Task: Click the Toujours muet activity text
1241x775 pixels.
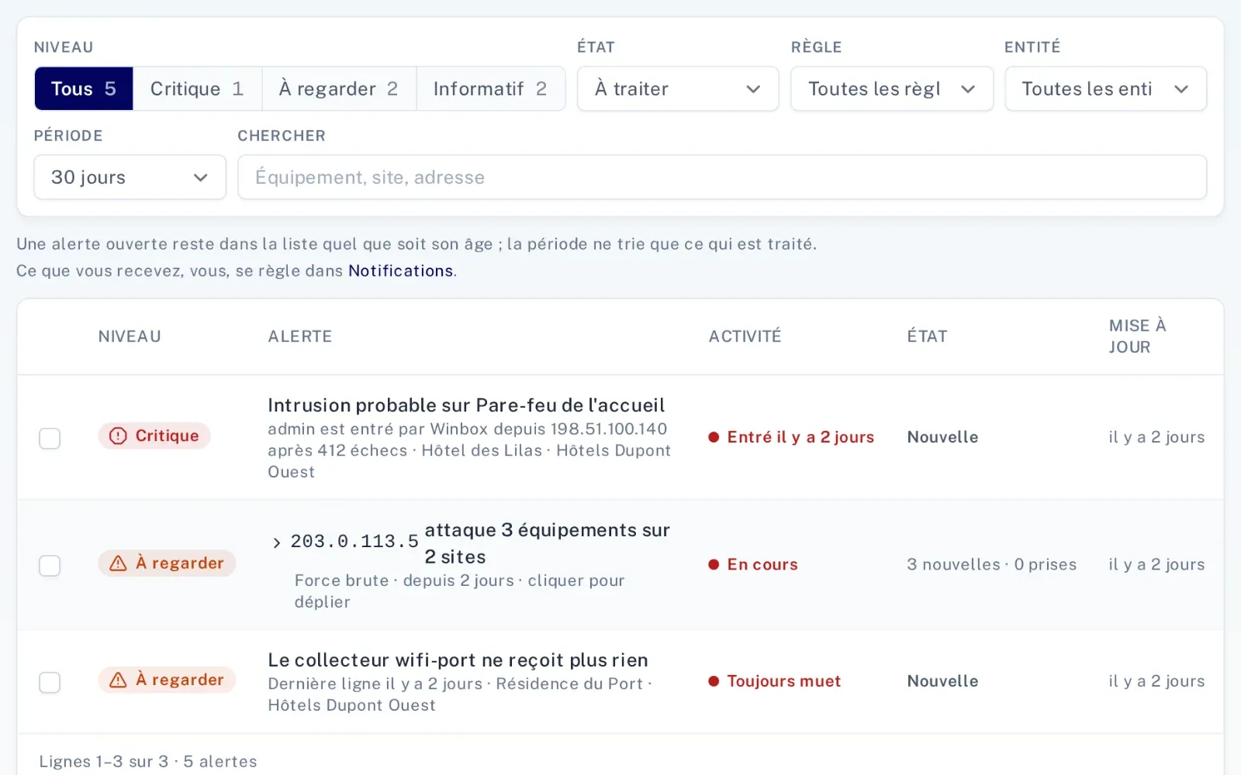Action: tap(783, 681)
